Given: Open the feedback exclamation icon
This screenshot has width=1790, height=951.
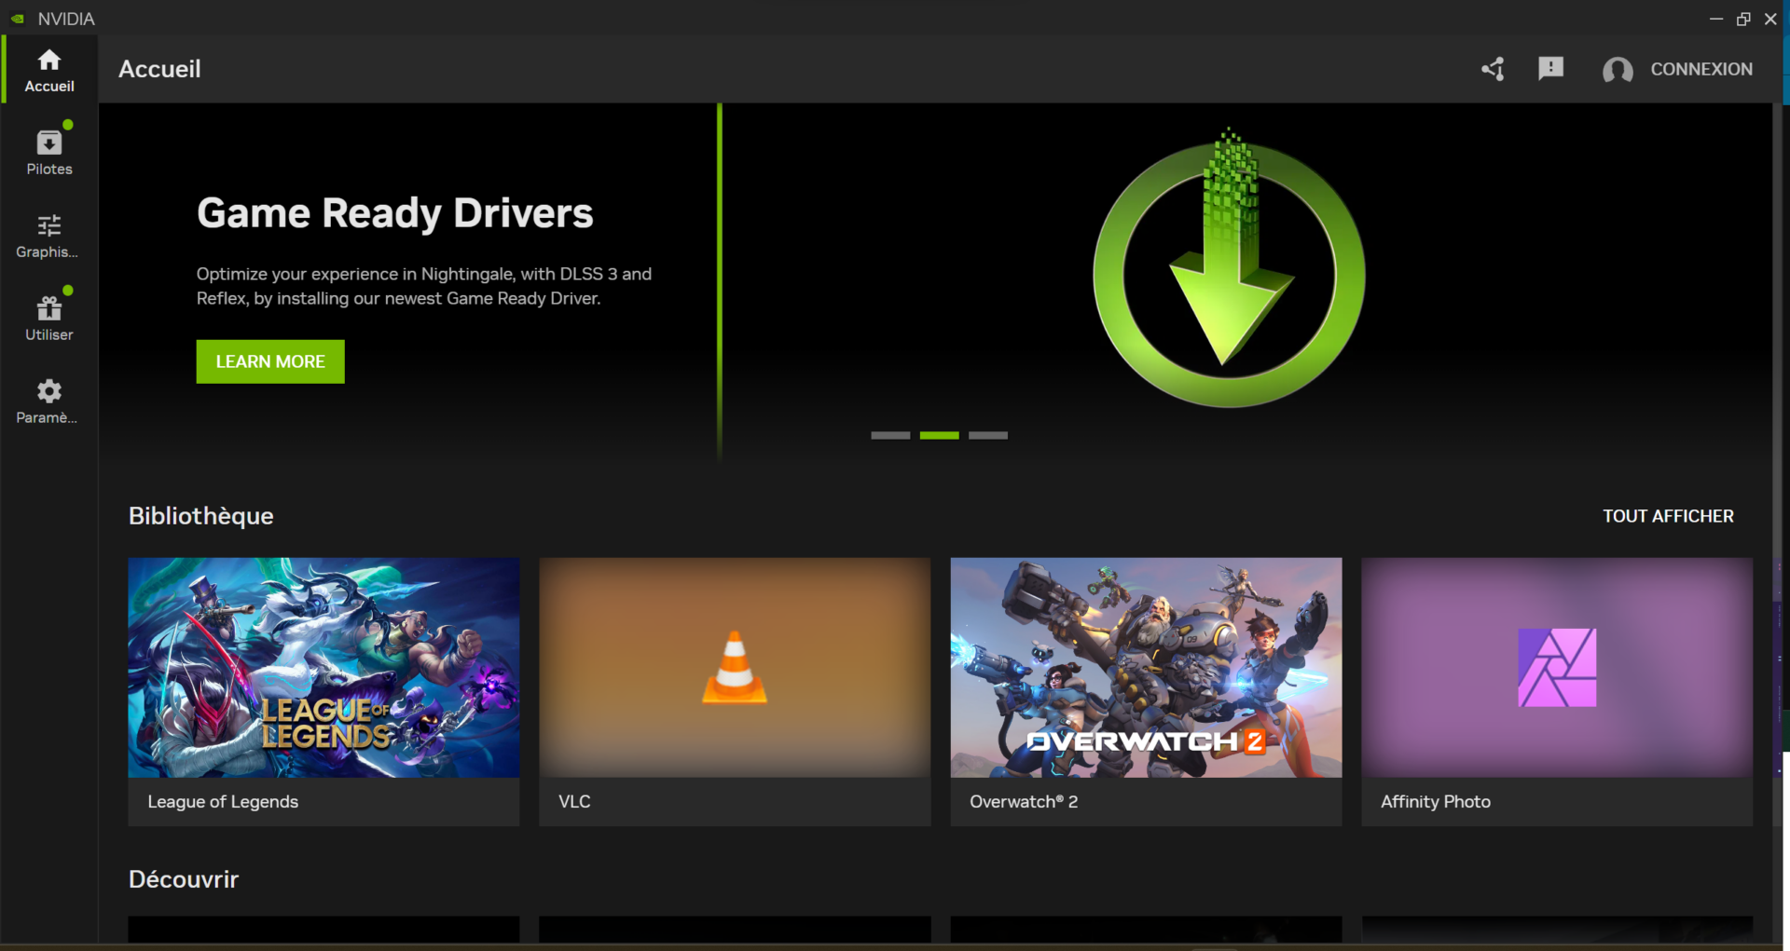Looking at the screenshot, I should click(x=1550, y=68).
